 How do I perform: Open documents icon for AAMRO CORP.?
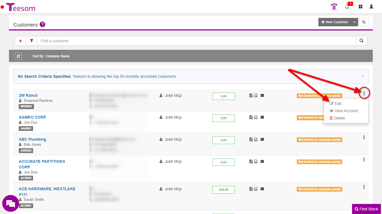click(251, 117)
